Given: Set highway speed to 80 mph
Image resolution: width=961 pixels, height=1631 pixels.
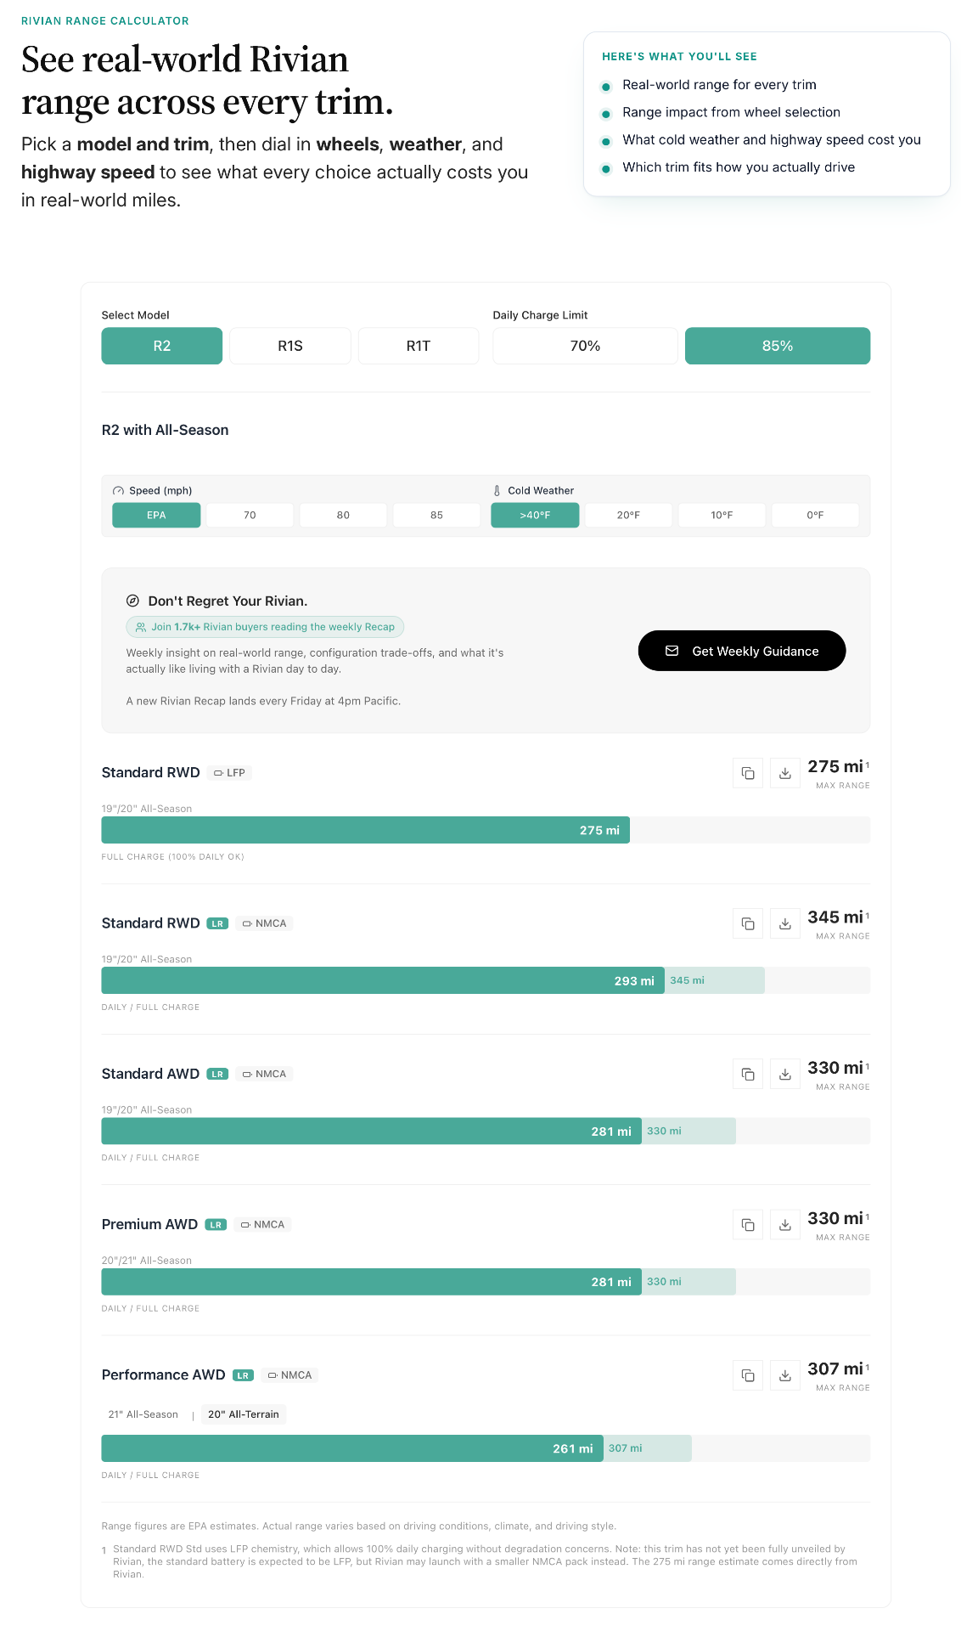Looking at the screenshot, I should [343, 515].
